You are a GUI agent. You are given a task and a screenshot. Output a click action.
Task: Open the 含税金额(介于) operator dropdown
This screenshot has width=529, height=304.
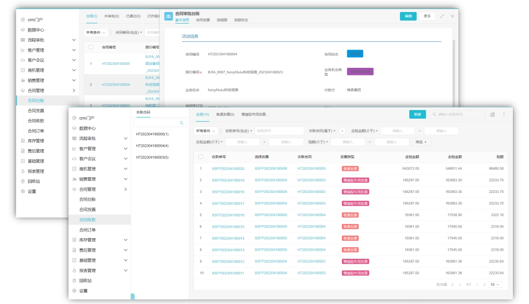coord(364,131)
